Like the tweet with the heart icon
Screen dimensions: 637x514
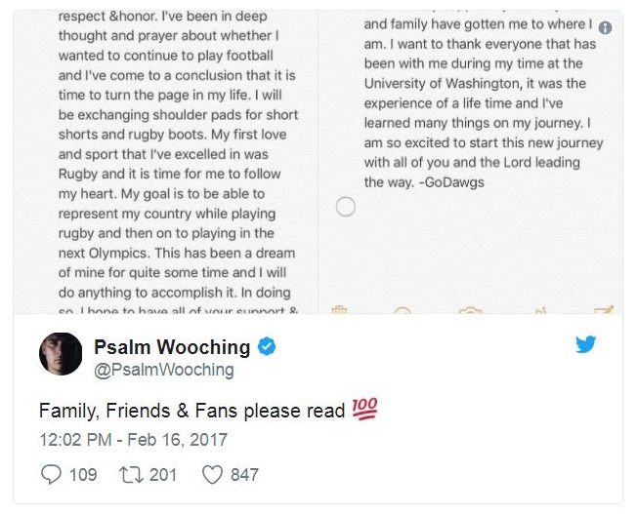tap(211, 474)
